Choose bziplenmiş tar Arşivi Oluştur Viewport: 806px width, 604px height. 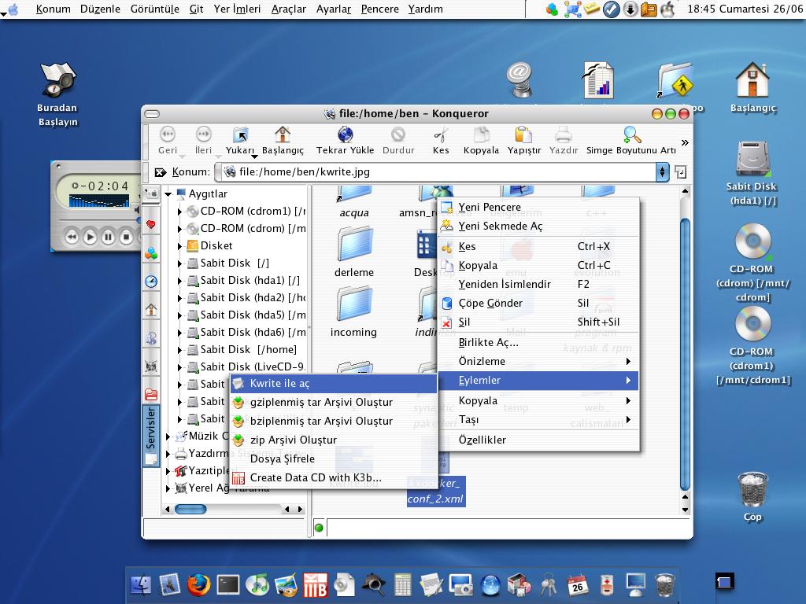333,422
